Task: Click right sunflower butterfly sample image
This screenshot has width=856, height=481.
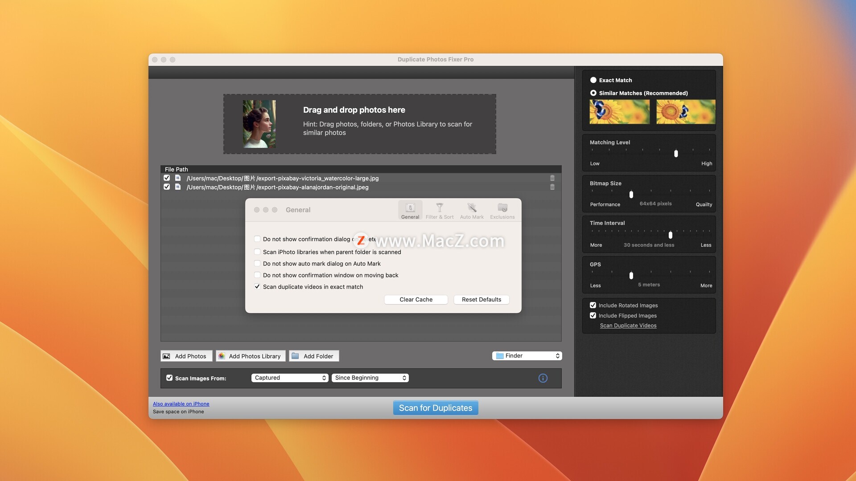Action: 686,112
